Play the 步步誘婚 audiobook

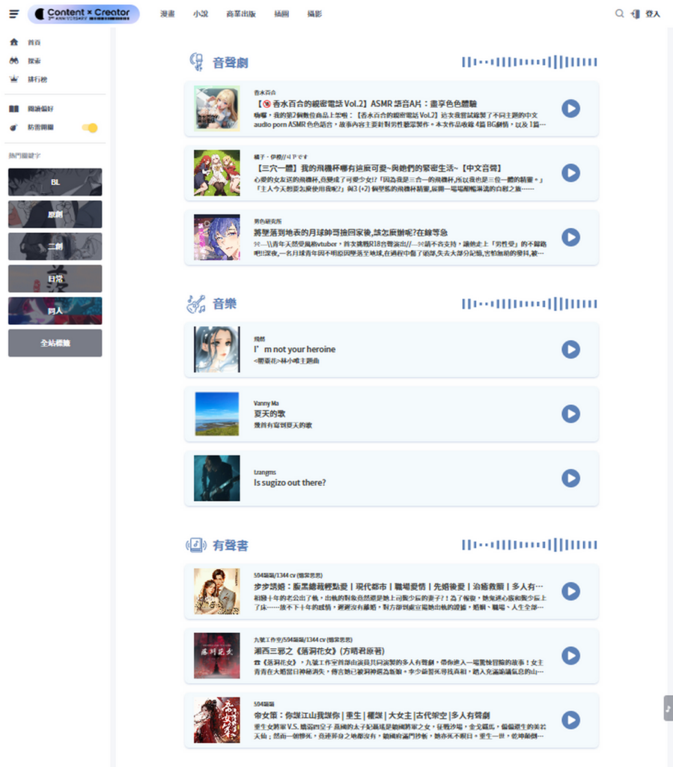(x=570, y=592)
